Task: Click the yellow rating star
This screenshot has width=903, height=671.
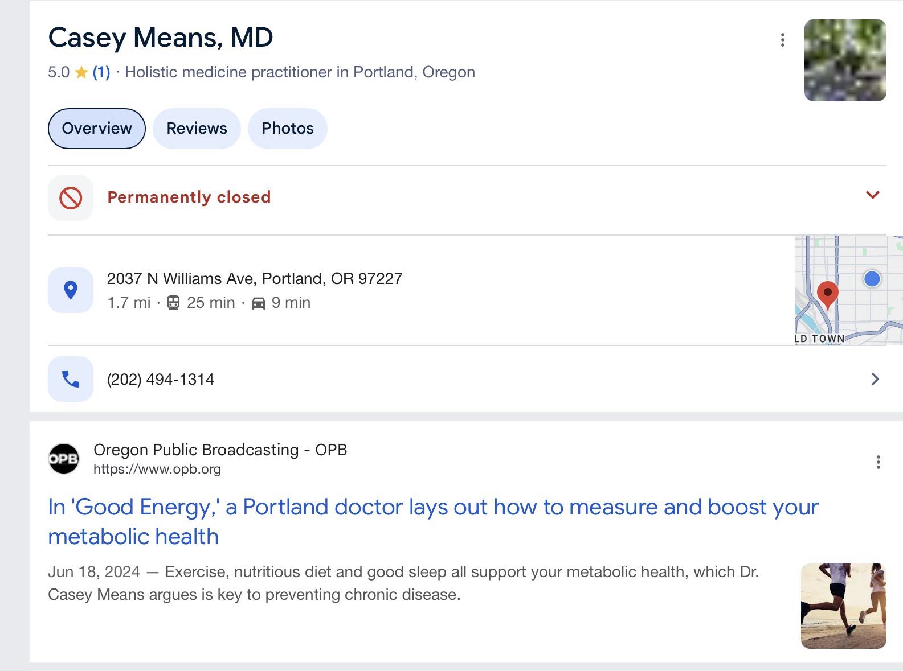Action: (81, 72)
